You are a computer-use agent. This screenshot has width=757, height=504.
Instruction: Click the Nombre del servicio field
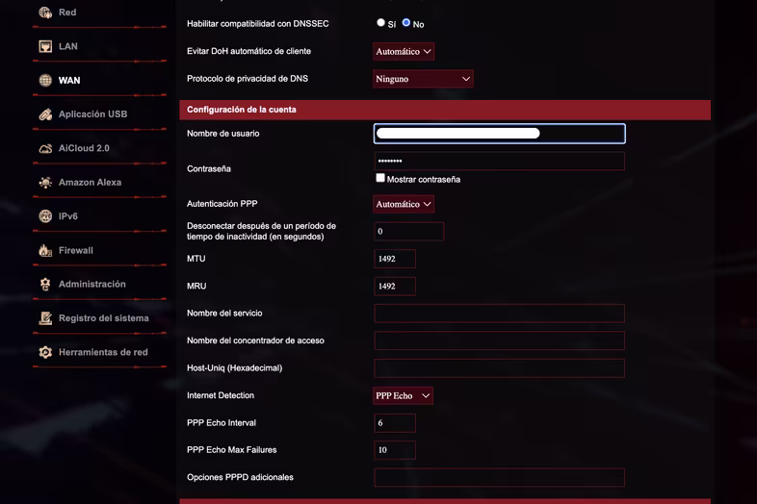tap(499, 314)
